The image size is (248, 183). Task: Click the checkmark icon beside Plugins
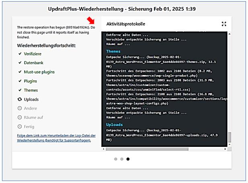[20, 81]
